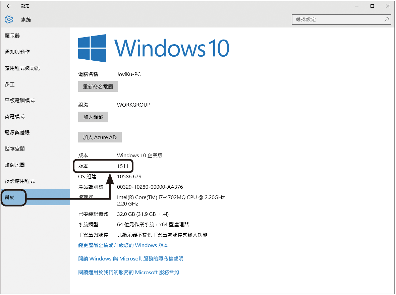Viewport: 396px width, 295px height.
Task: Click the 此顯示器不提供手寫筆或觸控式輸入功能 text
Action: coord(162,235)
